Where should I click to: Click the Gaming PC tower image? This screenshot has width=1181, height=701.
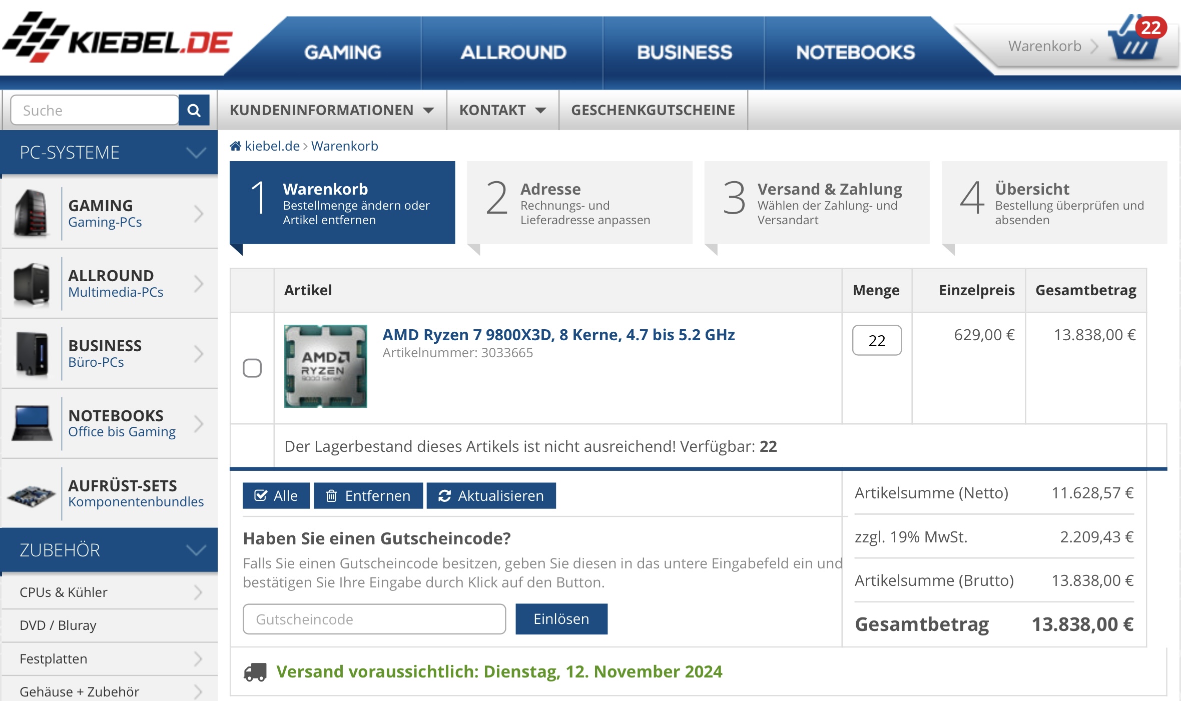[x=31, y=214]
